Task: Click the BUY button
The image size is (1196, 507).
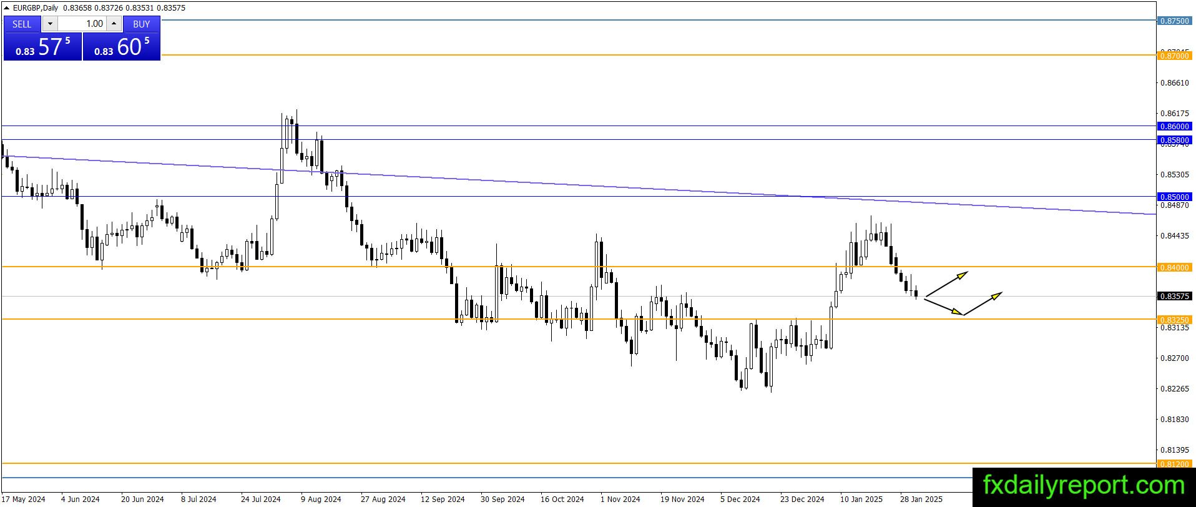Action: 142,24
